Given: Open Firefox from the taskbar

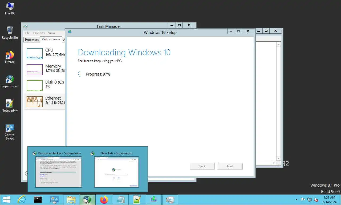Looking at the screenshot, I should coord(104,200).
